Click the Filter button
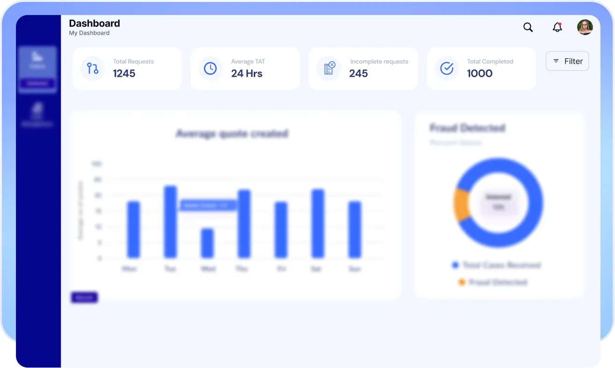The width and height of the screenshot is (615, 368). [x=567, y=61]
